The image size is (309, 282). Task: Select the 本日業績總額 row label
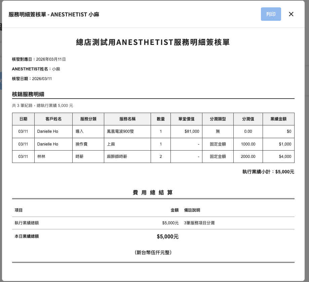tap(27, 236)
